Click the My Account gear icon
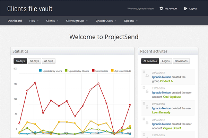208x138 pixels. [161, 8]
